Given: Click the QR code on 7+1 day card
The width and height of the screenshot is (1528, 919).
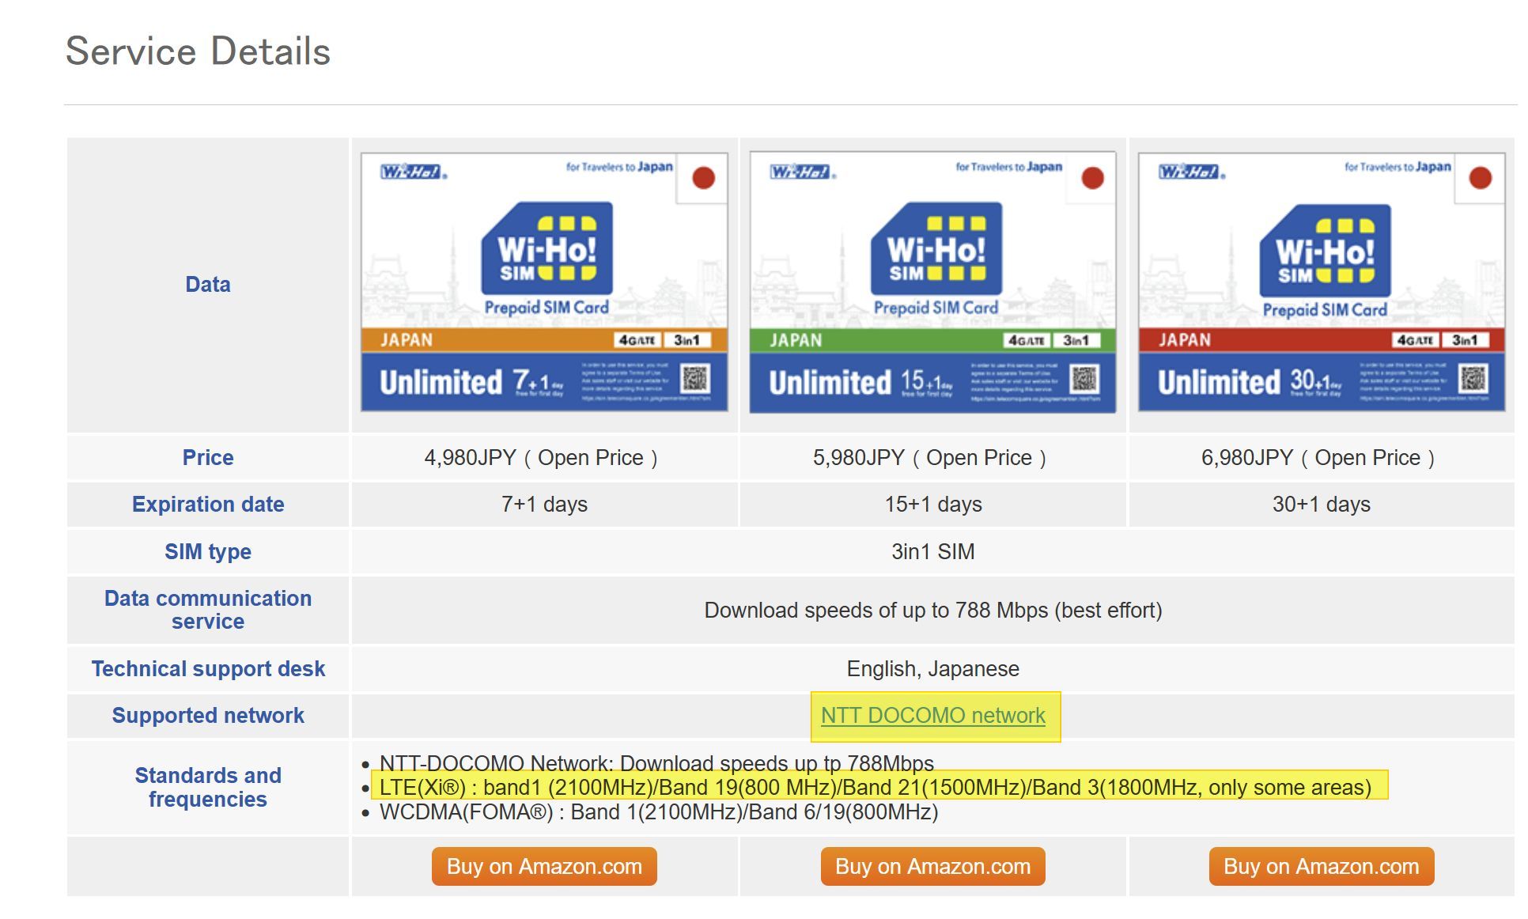Looking at the screenshot, I should pyautogui.click(x=694, y=379).
